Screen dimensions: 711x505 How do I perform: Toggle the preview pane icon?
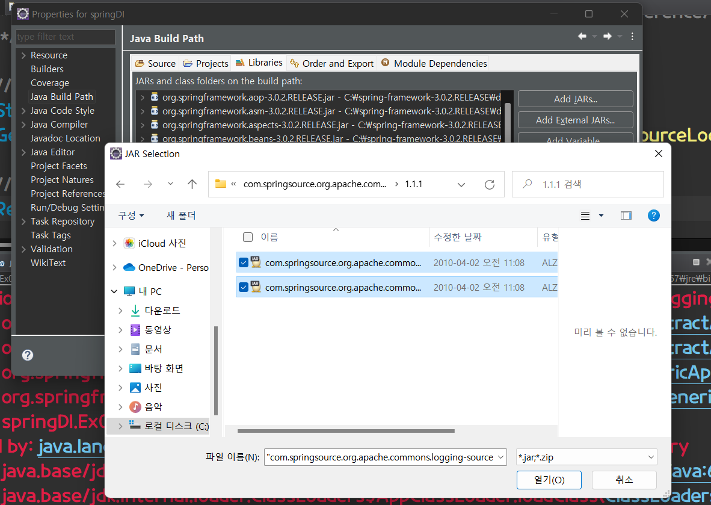(626, 215)
